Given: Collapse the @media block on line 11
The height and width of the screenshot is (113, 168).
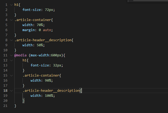Looking at the screenshot, I should [x=11, y=55].
